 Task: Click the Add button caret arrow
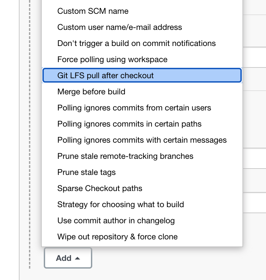point(77,258)
